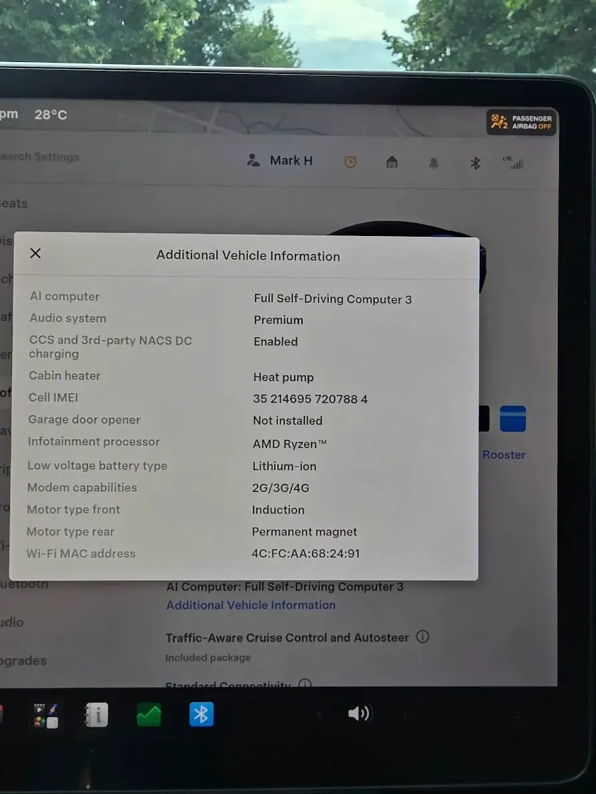This screenshot has height=794, width=596.
Task: Lower volume with the left chevron
Action: [x=319, y=713]
